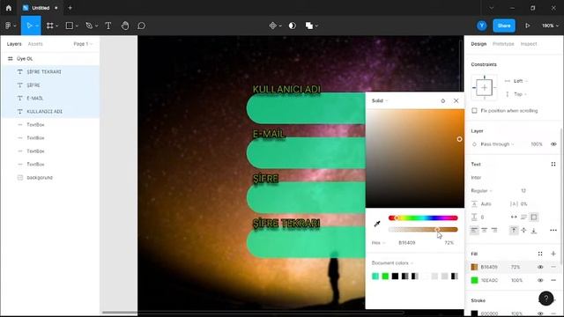Image resolution: width=564 pixels, height=317 pixels.
Task: Align text to bottom
Action: click(x=534, y=230)
